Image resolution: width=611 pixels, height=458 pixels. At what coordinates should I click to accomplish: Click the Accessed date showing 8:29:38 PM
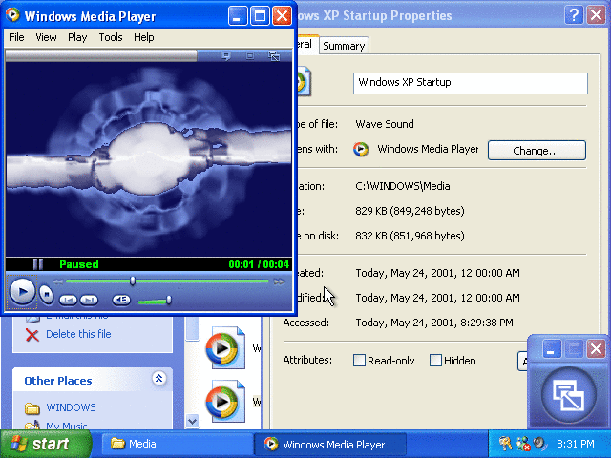coord(434,323)
